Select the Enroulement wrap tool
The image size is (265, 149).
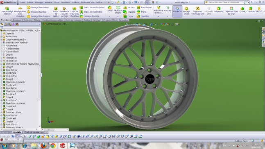tap(144, 7)
